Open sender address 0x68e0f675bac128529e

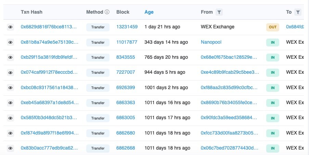[229, 57]
